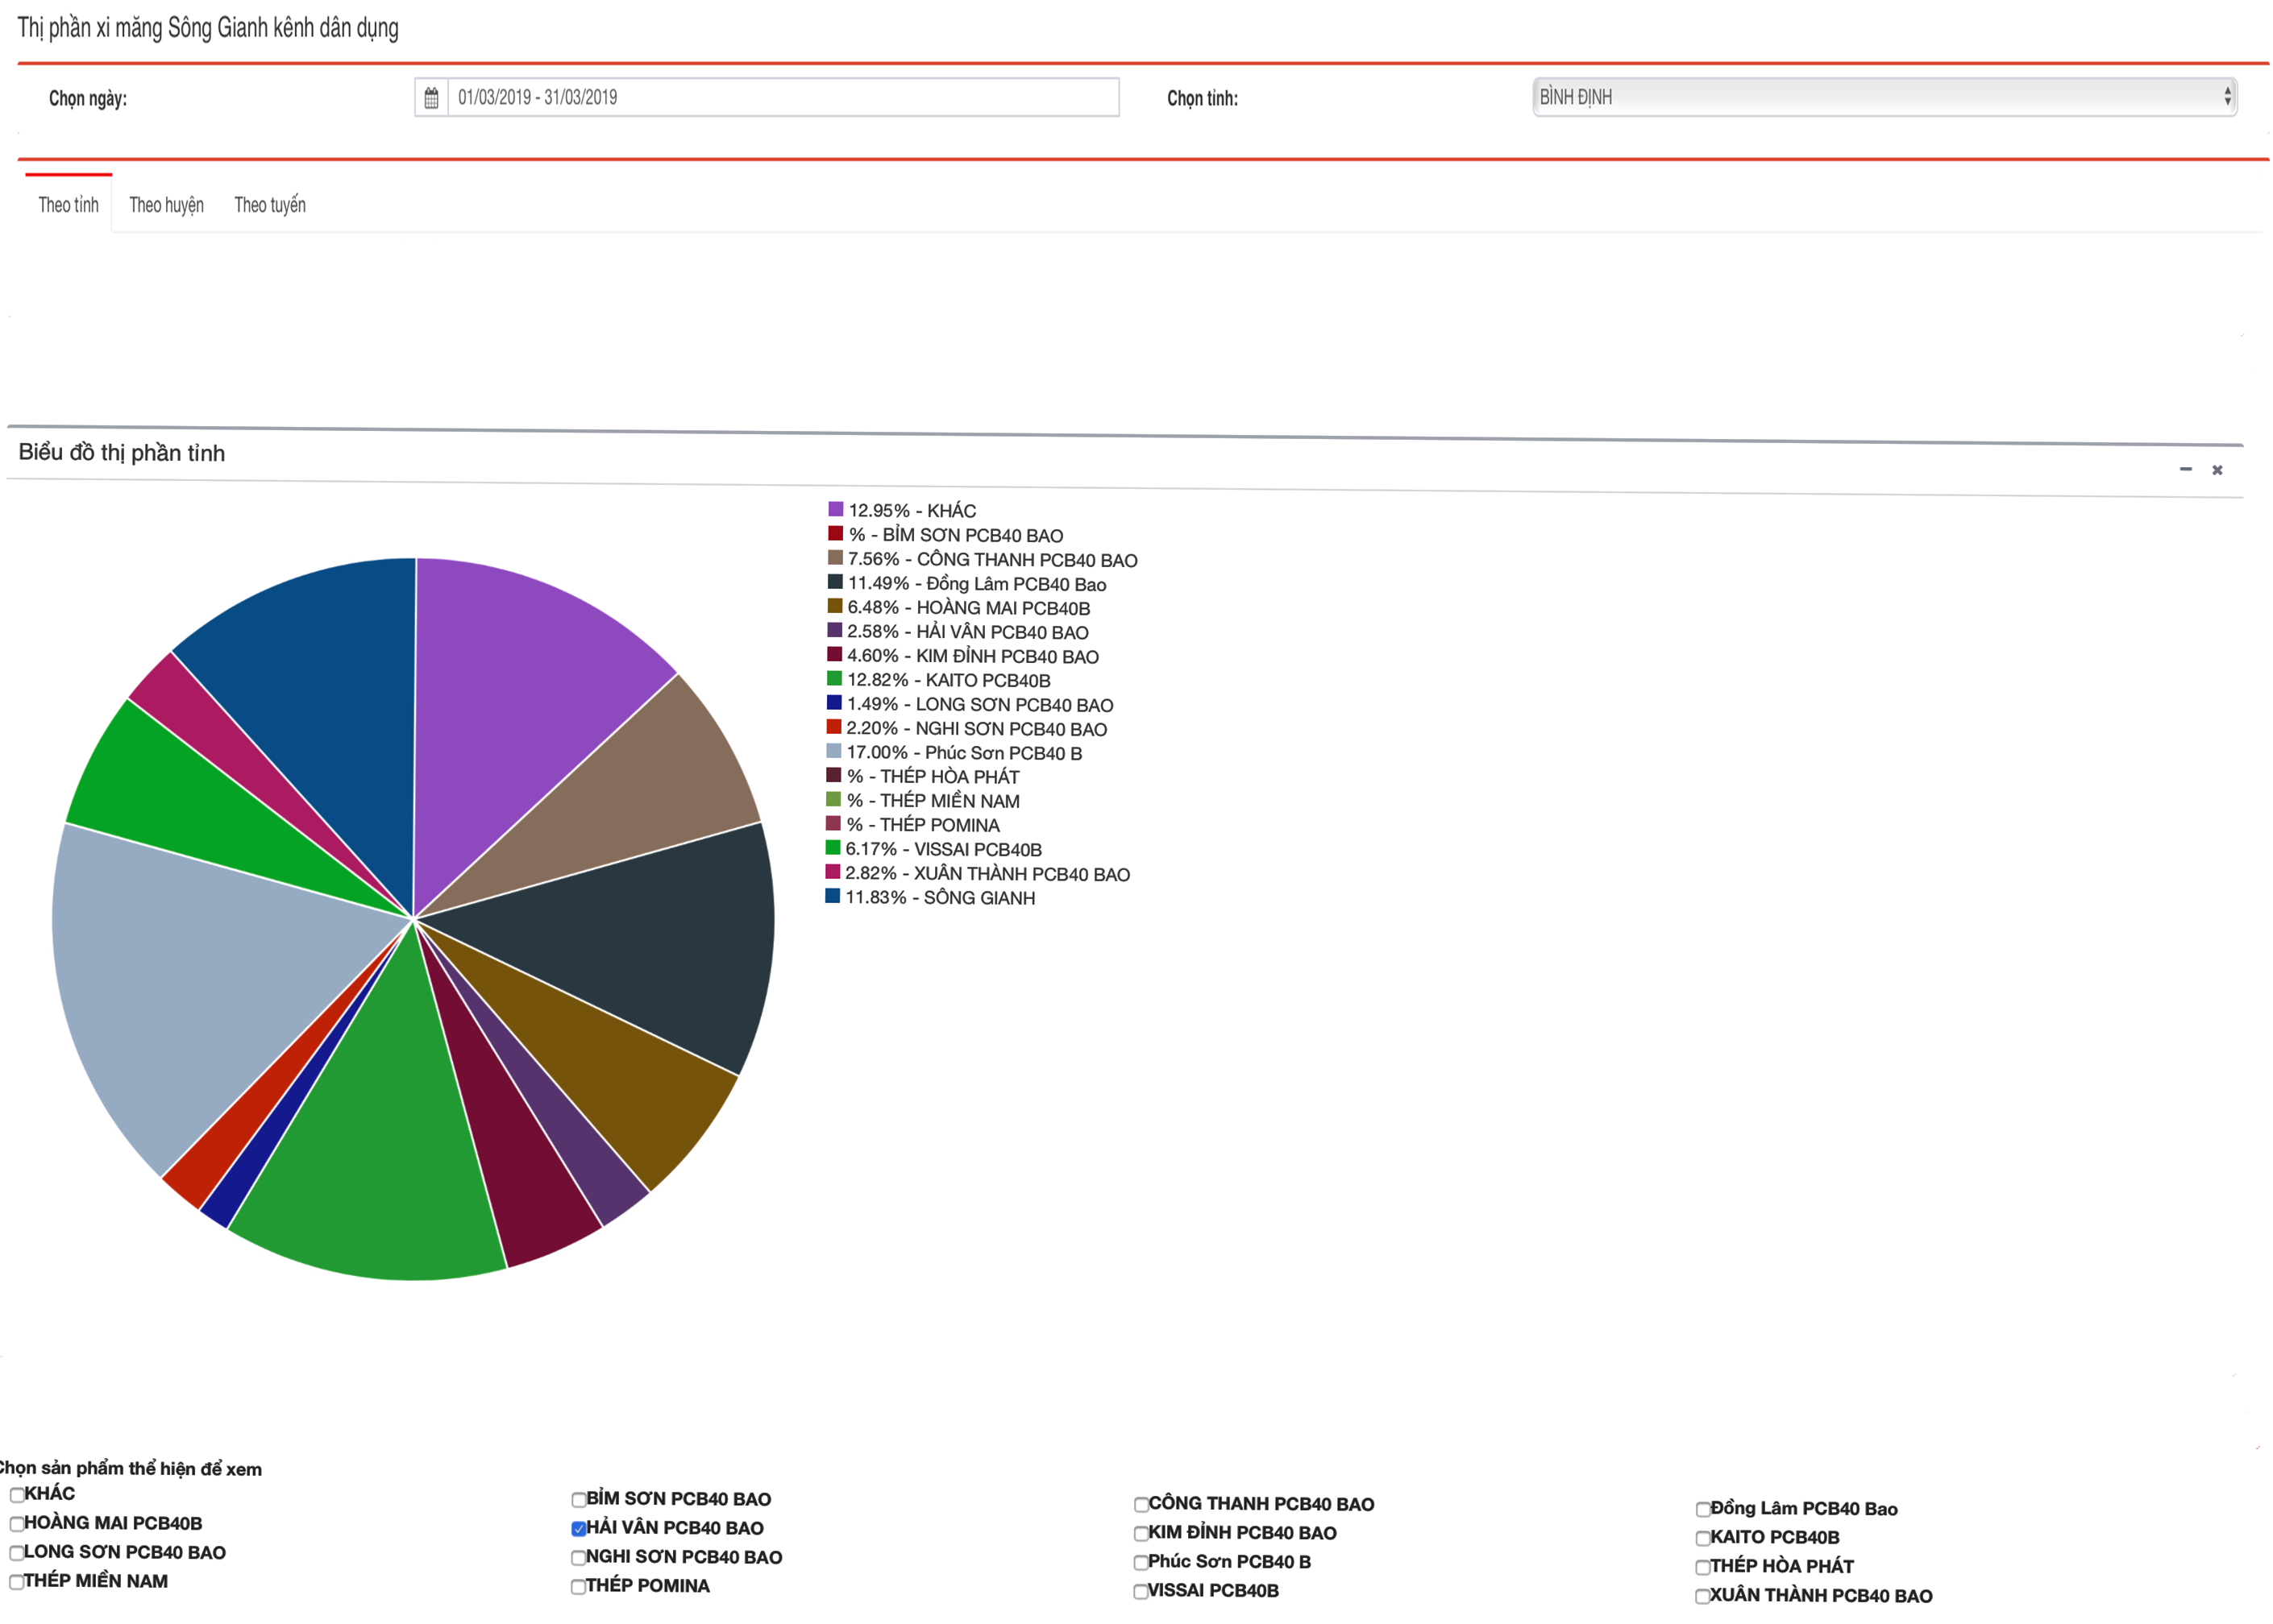Tick the KAITO PCB40B checkbox
This screenshot has height=1624, width=2273.
[x=1703, y=1538]
